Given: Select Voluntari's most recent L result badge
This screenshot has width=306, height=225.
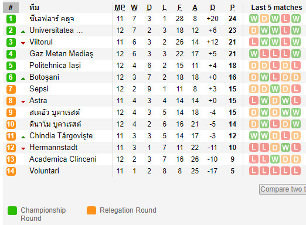Looking at the screenshot, I should point(296,171).
